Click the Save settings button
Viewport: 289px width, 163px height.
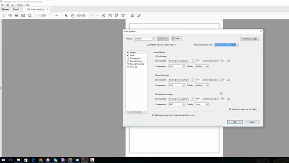tap(176, 38)
